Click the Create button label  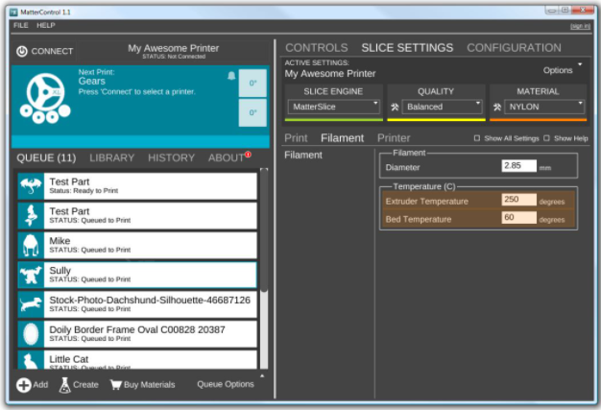(85, 384)
